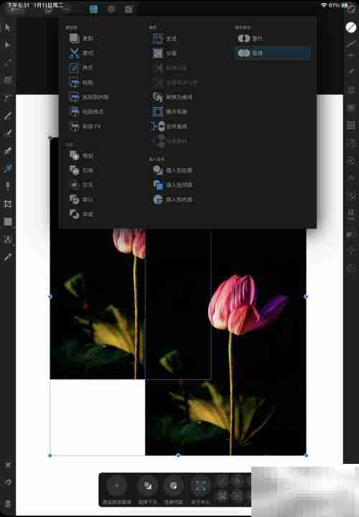Choose 合并曲线 (Merge Curves)
359x517 pixels.
coord(169,126)
